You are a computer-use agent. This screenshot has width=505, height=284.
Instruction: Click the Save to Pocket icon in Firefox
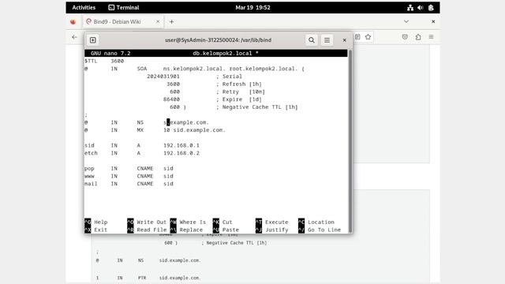pos(405,37)
